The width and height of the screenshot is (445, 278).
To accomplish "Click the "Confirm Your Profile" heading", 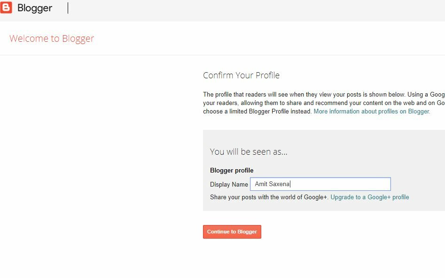I will (x=241, y=75).
